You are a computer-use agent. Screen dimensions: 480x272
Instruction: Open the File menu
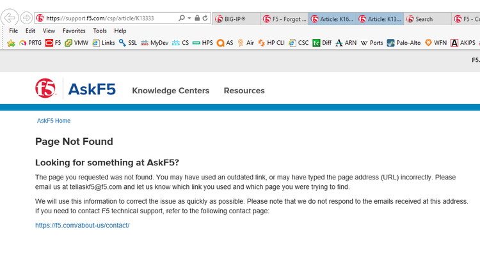pos(13,31)
